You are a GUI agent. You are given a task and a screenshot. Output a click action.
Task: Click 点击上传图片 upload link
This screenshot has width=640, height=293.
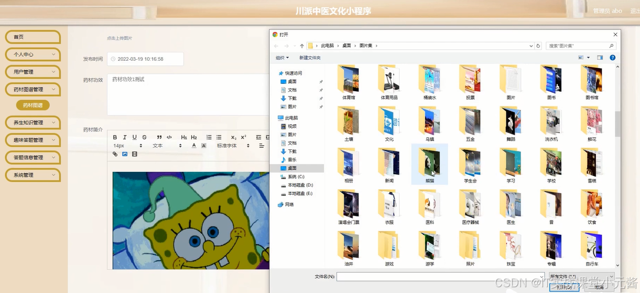(x=120, y=38)
